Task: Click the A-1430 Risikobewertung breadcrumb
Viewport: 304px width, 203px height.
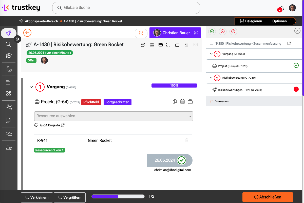Action: (x=93, y=21)
